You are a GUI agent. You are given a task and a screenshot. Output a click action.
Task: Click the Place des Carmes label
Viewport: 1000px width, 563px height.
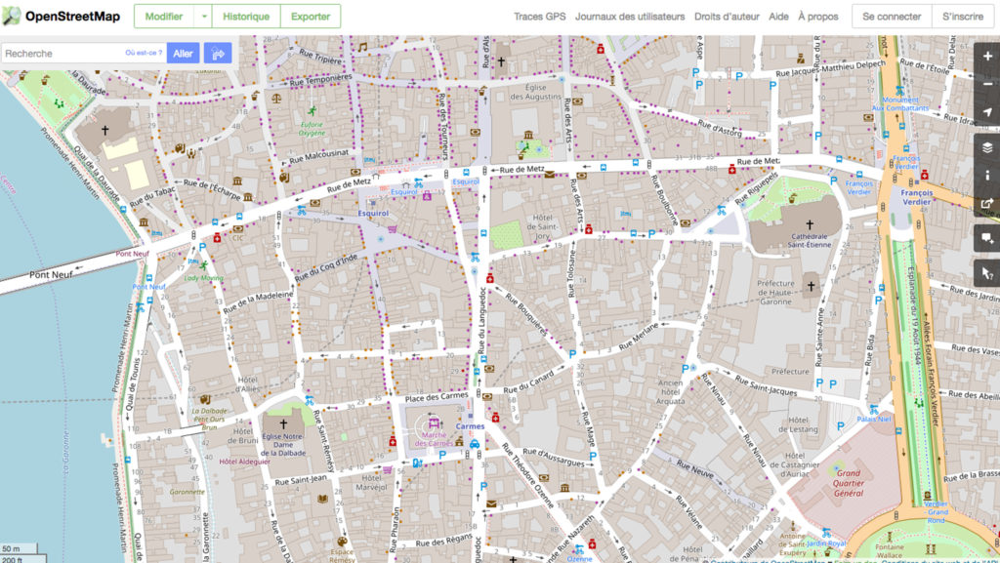click(437, 397)
